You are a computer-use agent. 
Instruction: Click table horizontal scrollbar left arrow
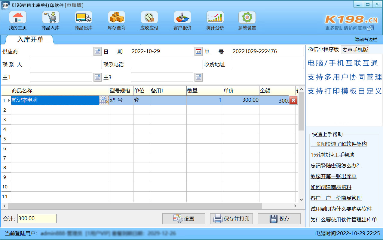pyautogui.click(x=4, y=206)
